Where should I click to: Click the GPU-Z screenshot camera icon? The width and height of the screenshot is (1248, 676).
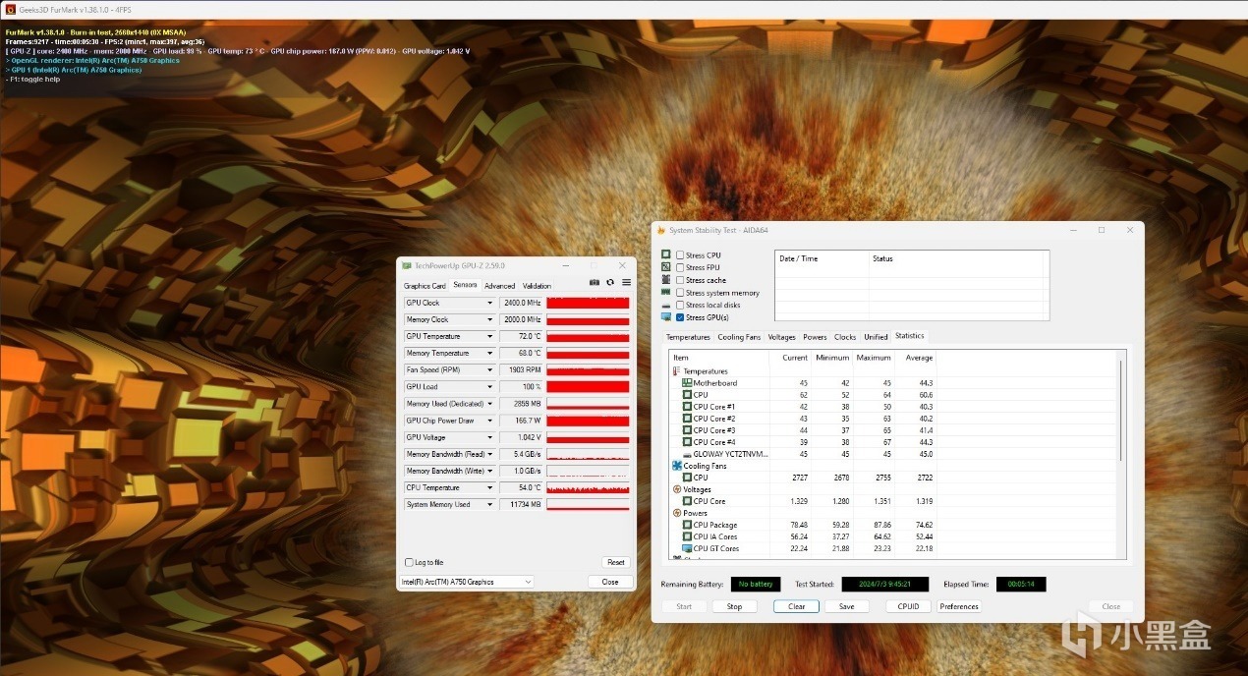click(x=595, y=282)
